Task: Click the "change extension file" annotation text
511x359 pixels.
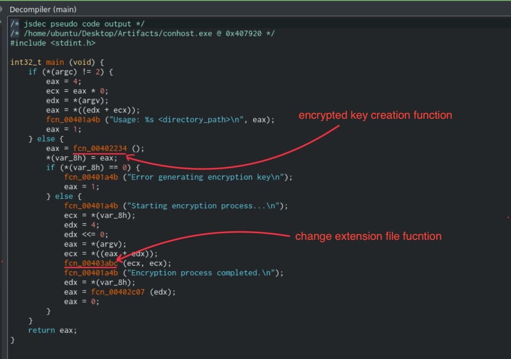Action: (x=368, y=236)
